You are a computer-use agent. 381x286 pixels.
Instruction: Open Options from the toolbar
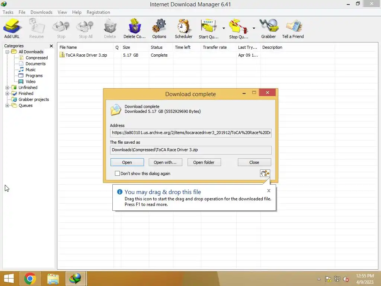[159, 29]
